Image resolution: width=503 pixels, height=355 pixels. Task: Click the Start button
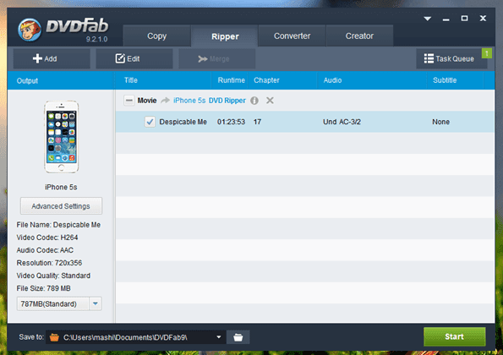click(x=454, y=336)
